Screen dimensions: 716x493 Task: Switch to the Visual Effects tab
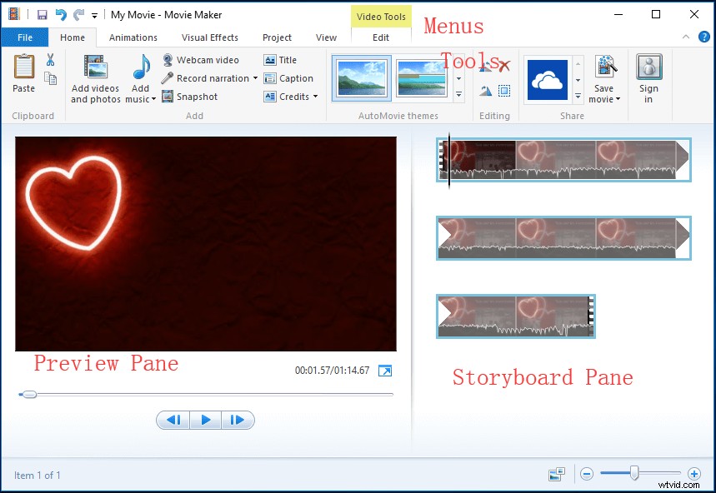pyautogui.click(x=209, y=37)
